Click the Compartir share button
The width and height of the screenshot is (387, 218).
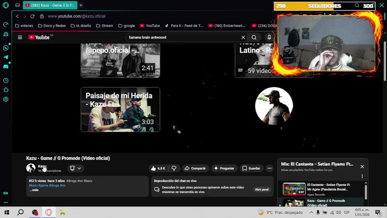[195, 168]
